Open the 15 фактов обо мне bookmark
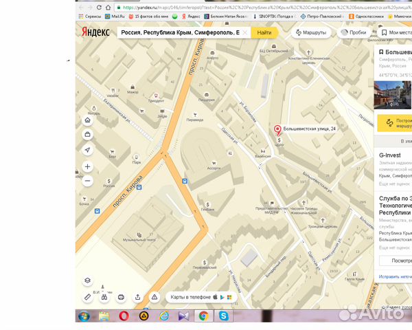Screen dimensions: 412x330 pos(148,16)
